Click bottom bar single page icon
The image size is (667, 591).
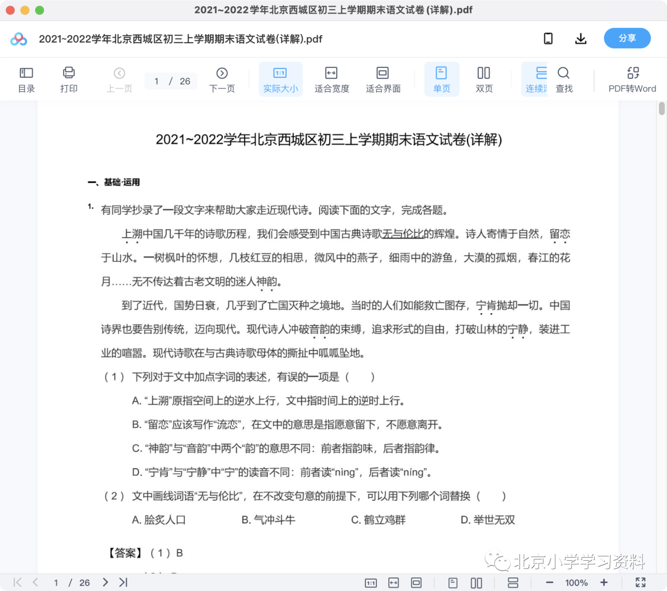point(453,582)
